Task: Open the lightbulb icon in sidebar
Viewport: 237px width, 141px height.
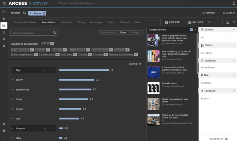Action: coord(4,32)
